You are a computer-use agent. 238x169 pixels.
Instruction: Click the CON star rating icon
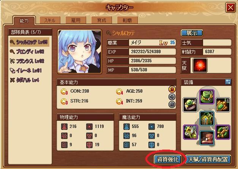coord(64,92)
